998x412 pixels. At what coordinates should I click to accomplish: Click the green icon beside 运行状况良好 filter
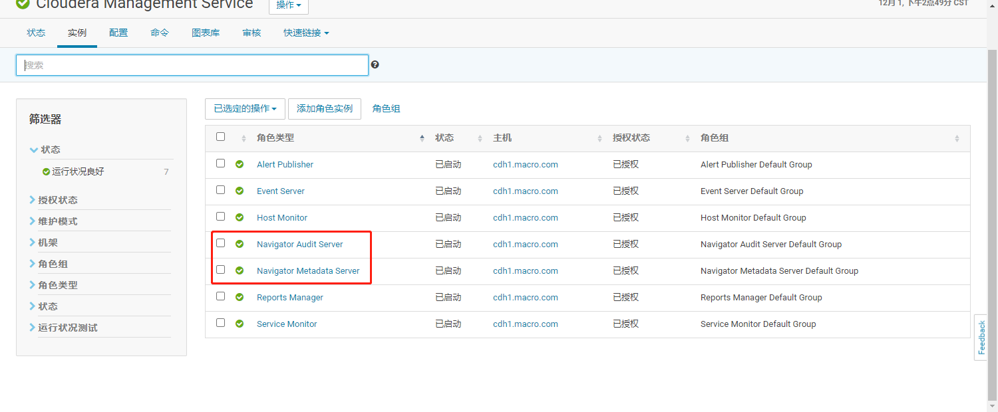tap(46, 171)
